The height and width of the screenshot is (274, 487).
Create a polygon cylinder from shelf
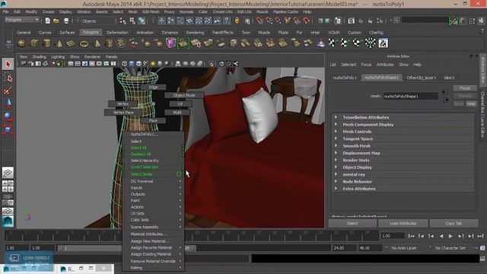point(46,43)
